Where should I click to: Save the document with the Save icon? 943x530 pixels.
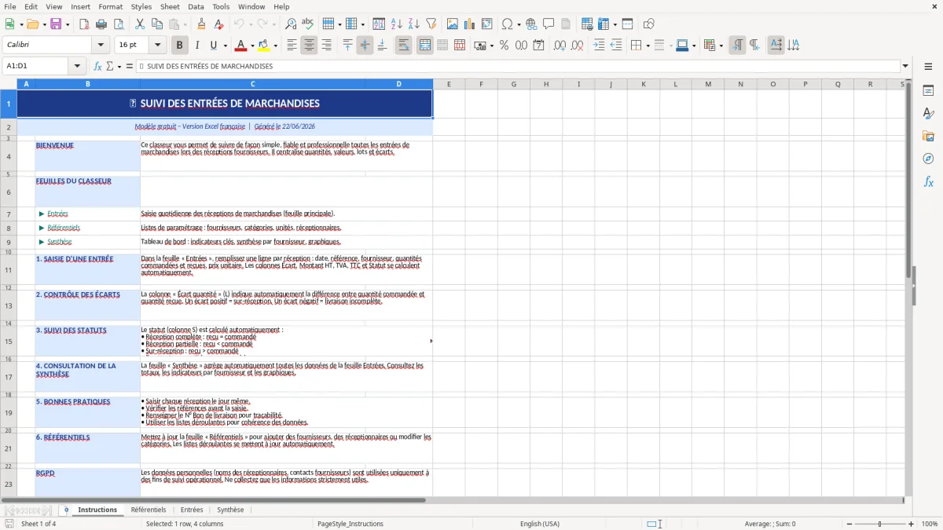click(56, 24)
